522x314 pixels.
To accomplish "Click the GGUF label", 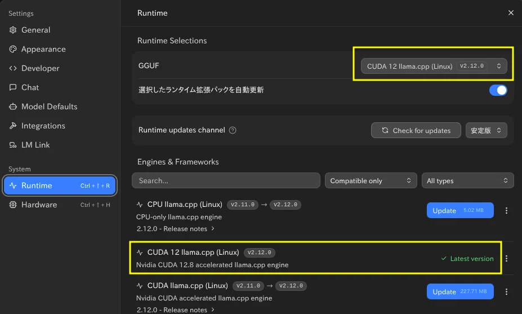I will 149,65.
